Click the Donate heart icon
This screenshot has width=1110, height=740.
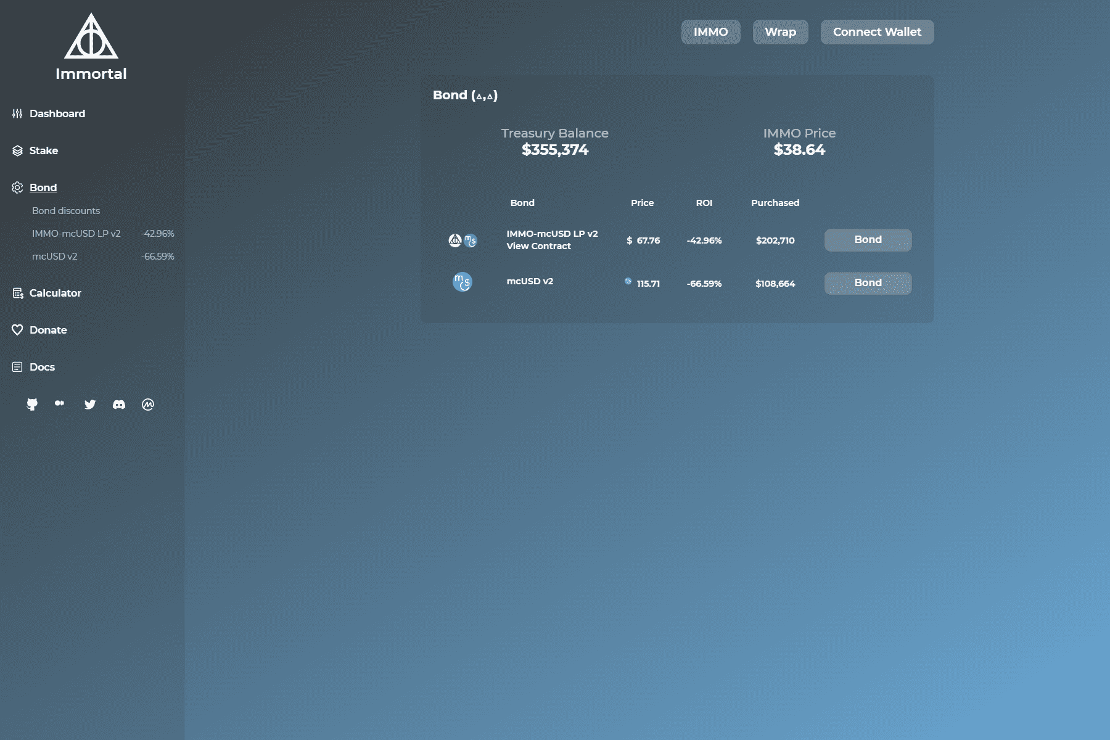point(17,330)
